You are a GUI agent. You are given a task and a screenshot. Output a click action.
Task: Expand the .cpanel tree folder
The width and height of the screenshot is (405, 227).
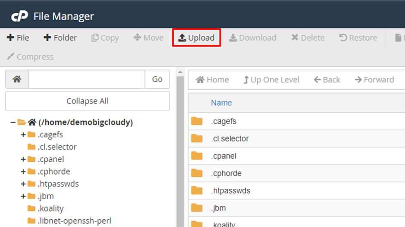coord(23,159)
